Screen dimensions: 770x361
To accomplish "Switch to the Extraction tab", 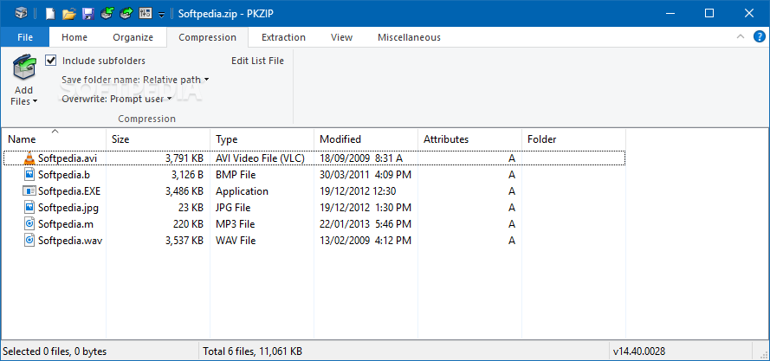I will click(283, 37).
